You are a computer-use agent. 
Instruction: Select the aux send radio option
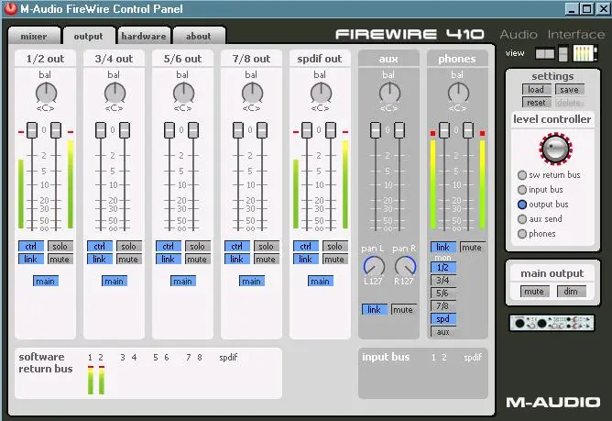pos(522,219)
